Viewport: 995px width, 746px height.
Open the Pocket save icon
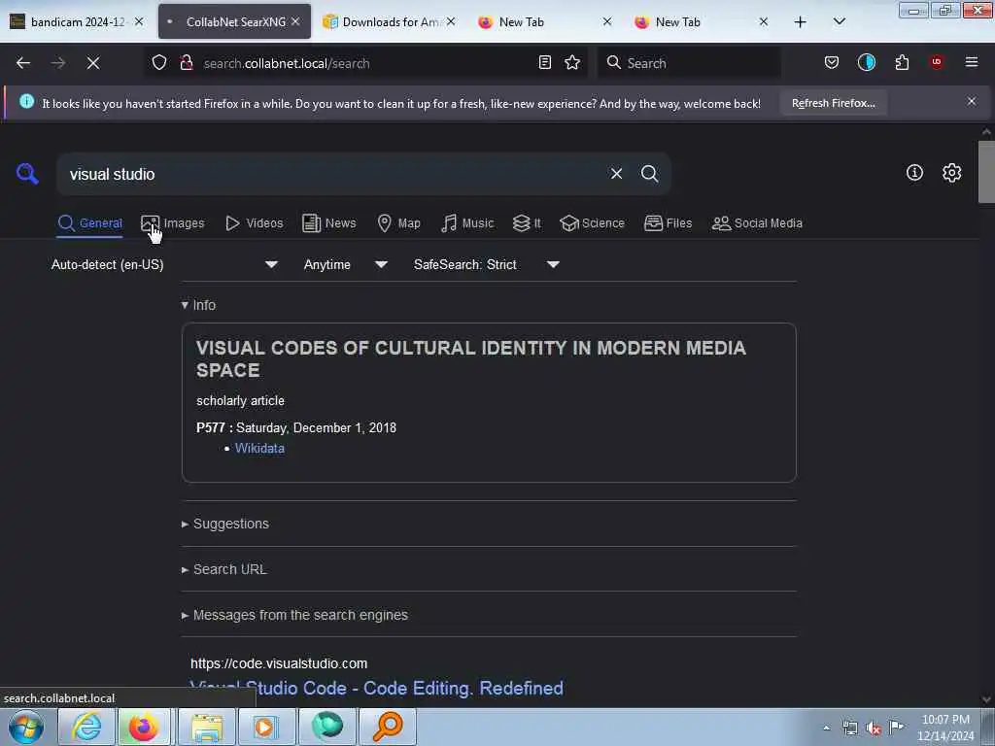[x=832, y=62]
